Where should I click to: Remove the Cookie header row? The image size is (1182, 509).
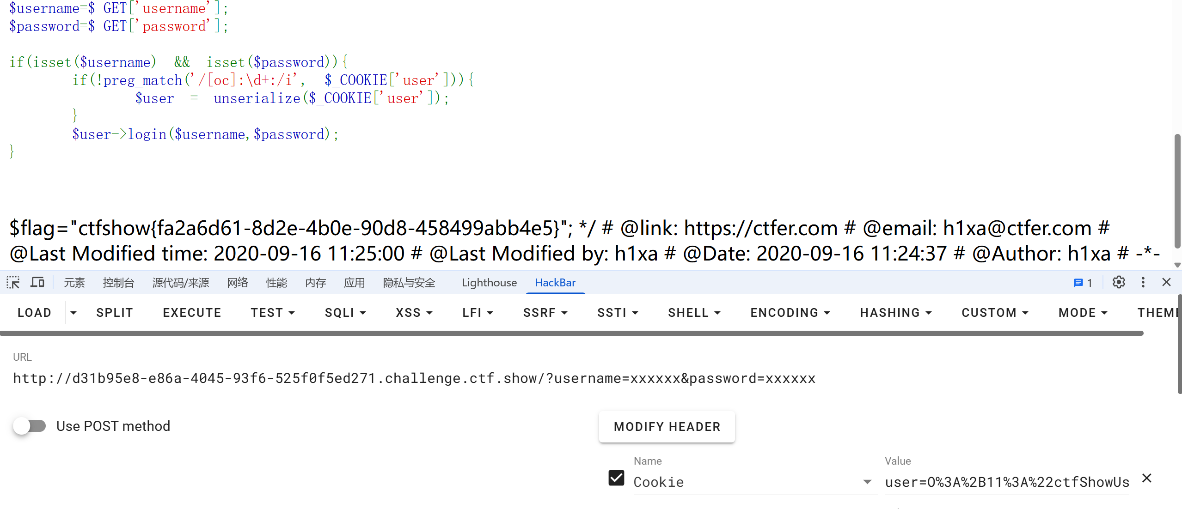tap(1147, 479)
